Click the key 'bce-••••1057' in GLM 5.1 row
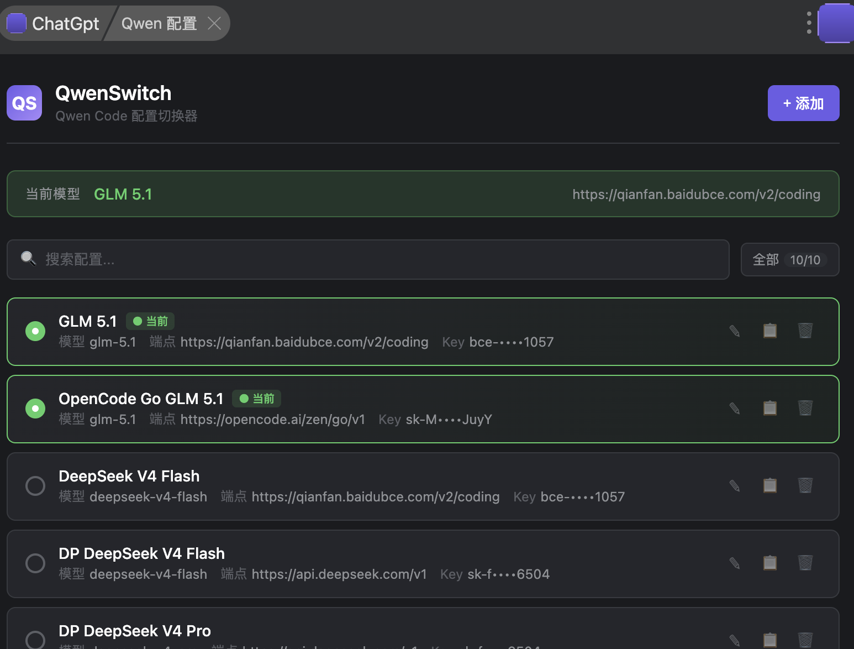Screen dimensions: 854x649 512,342
